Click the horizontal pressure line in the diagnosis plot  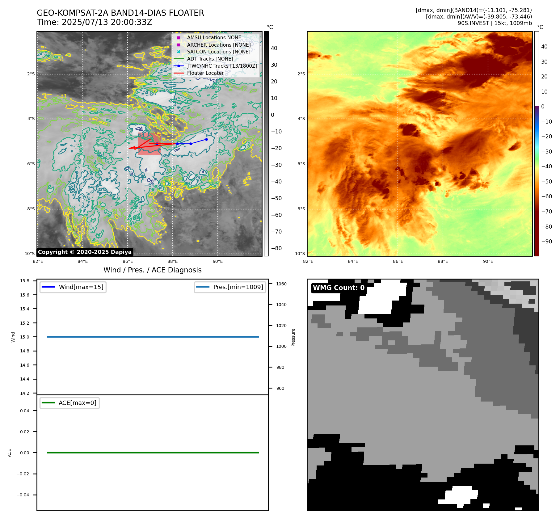click(153, 337)
